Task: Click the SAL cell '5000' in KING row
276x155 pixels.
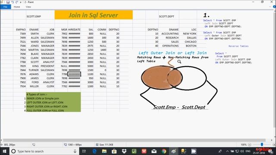Action: point(90,66)
